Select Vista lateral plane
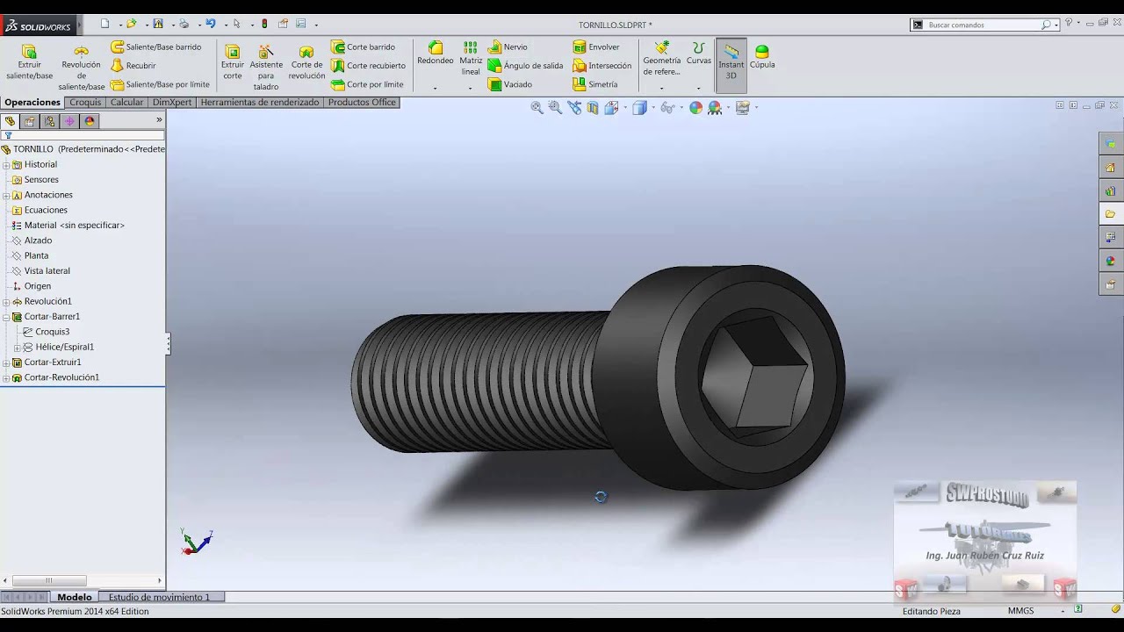 click(40, 271)
